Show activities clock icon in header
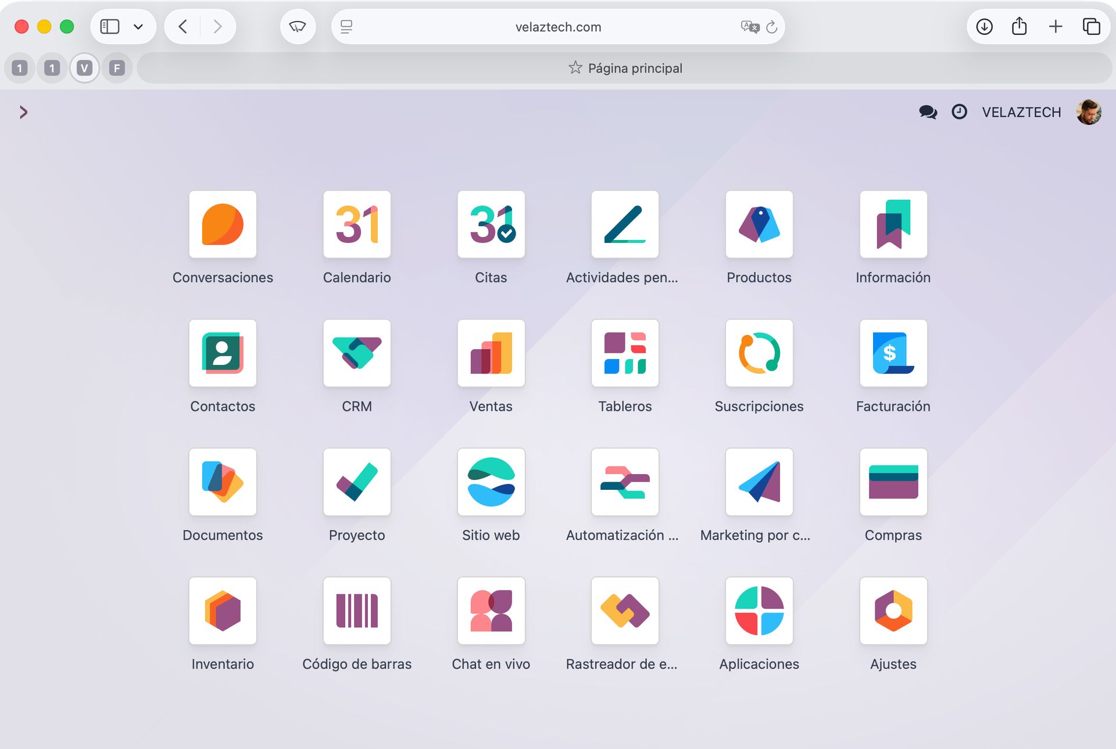 [x=959, y=112]
